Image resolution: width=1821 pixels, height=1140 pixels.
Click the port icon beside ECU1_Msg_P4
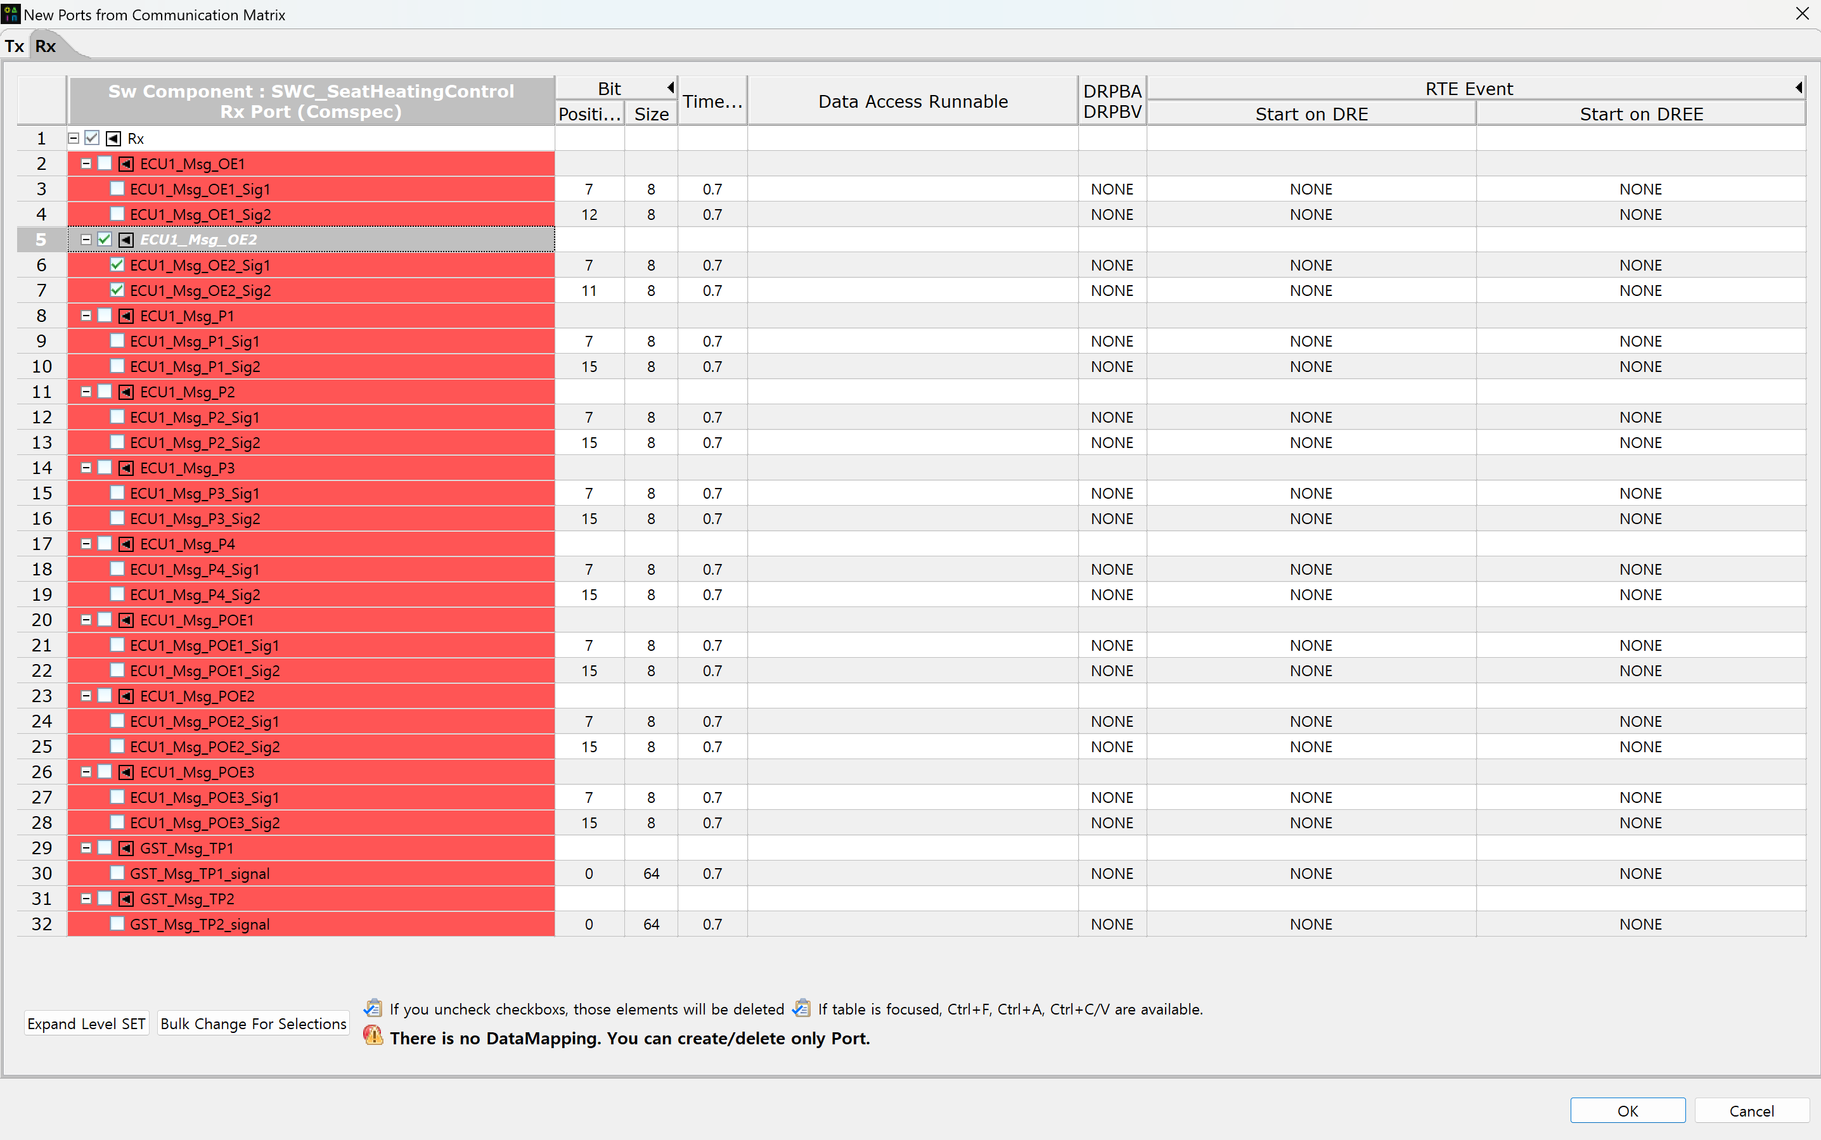[x=126, y=544]
